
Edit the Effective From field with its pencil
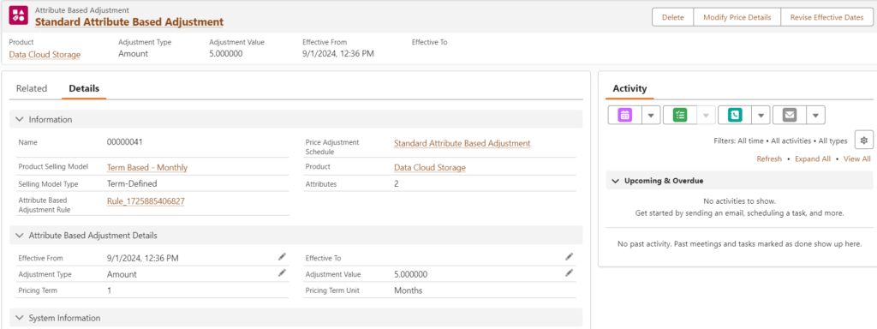point(282,256)
